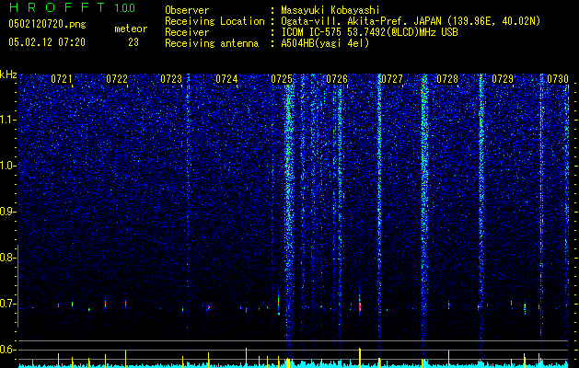Click the 0721 time marker
579x368 pixels.
click(x=62, y=79)
